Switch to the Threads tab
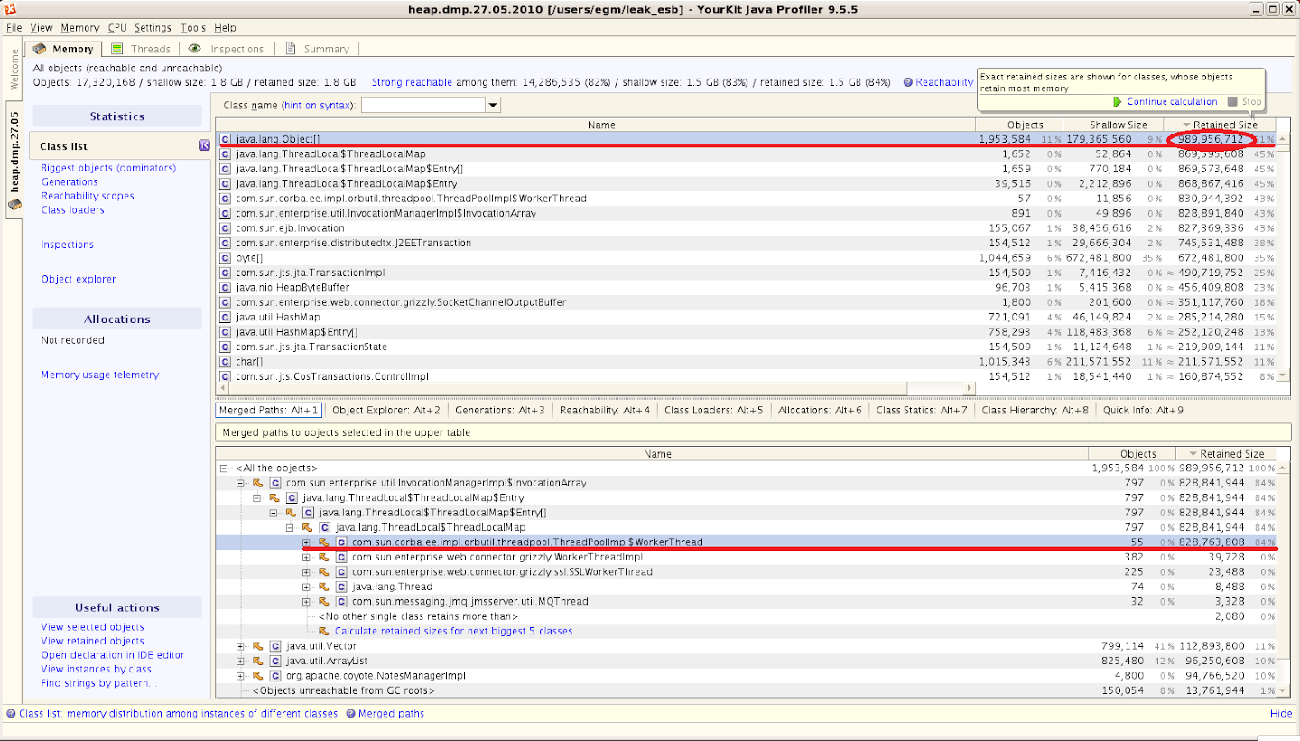1300x741 pixels. click(141, 49)
